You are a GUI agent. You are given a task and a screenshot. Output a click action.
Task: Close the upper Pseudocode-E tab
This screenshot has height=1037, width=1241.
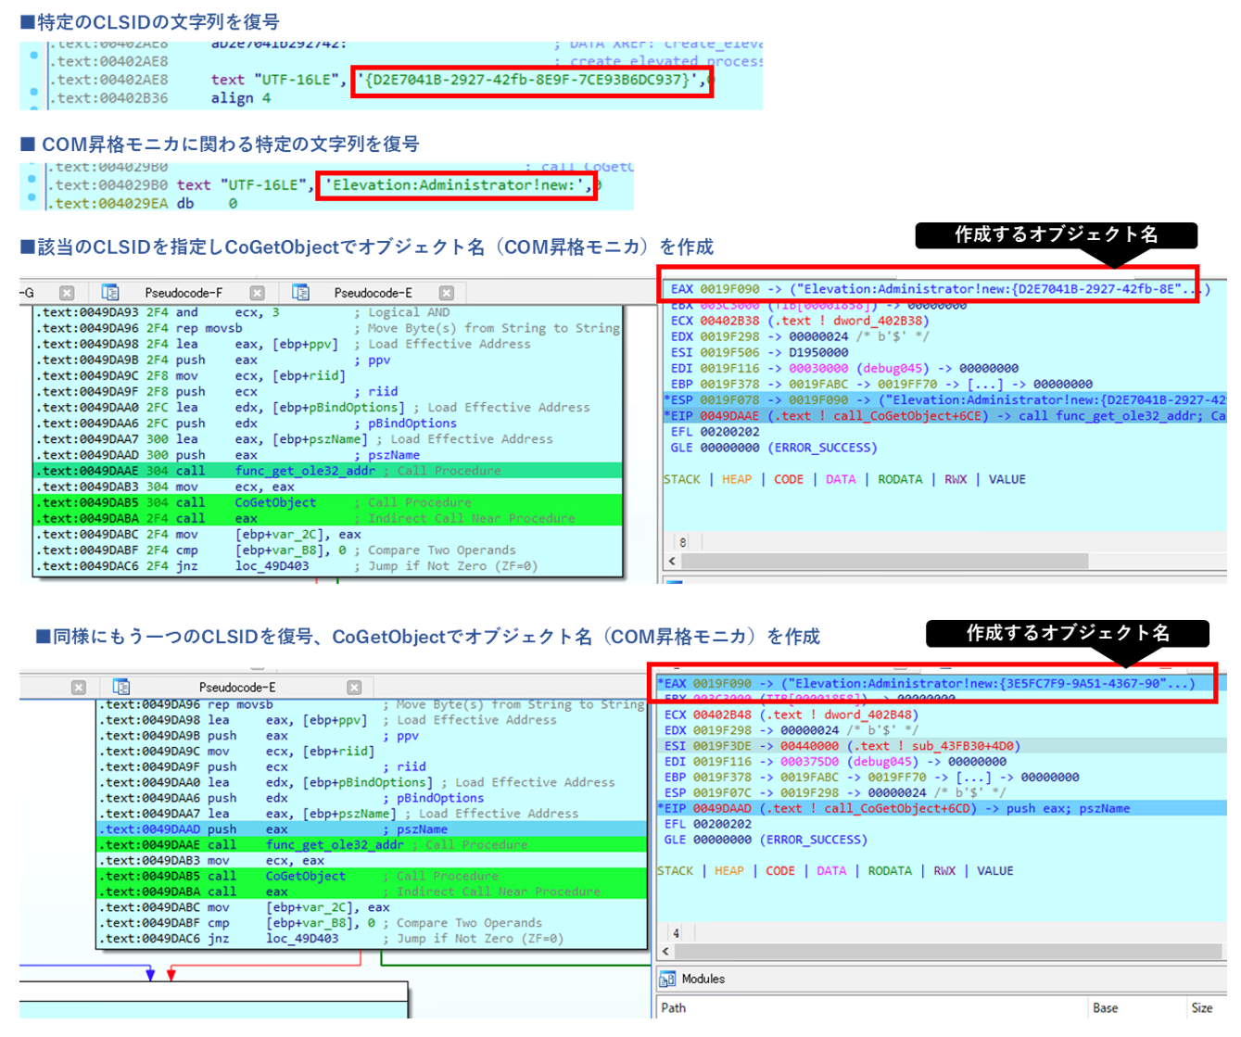coord(447,293)
